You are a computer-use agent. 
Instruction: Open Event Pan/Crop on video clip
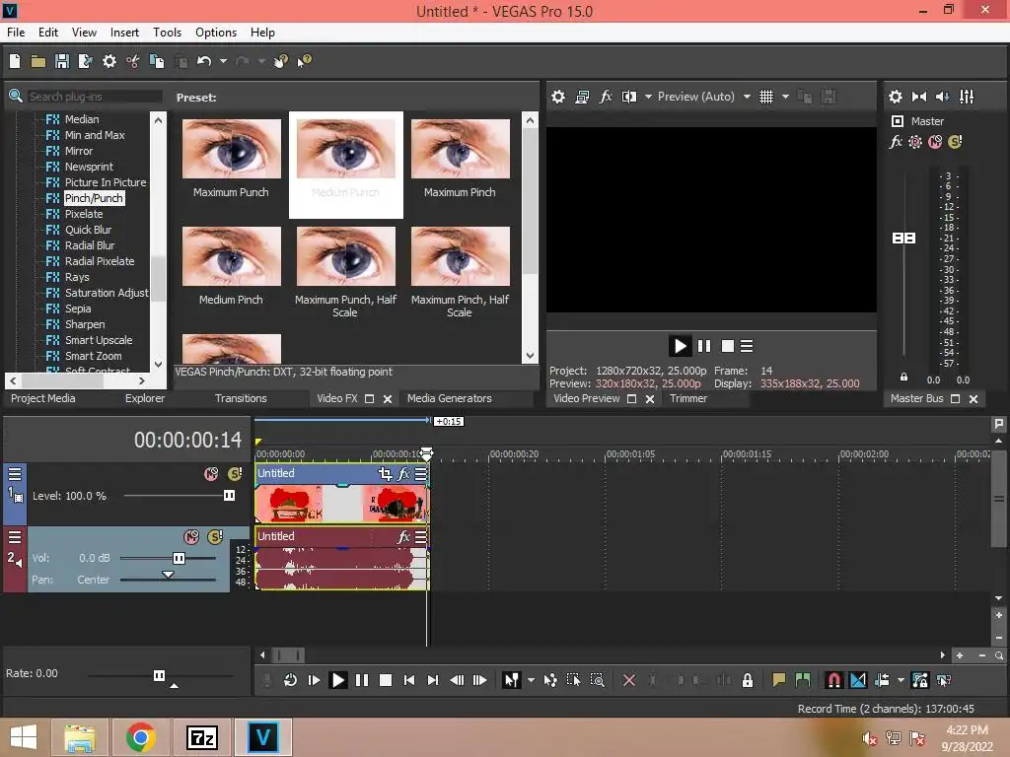pos(386,474)
